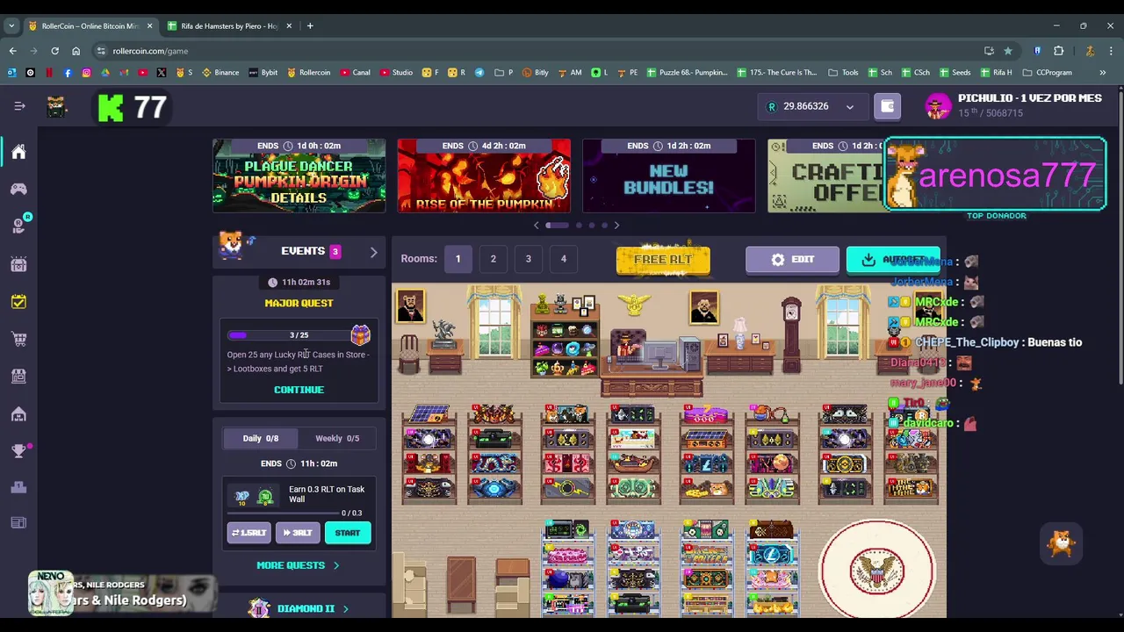Screen dimensions: 1124x632
Task: Click the 1.5RLT reroll quest button
Action: 249,533
